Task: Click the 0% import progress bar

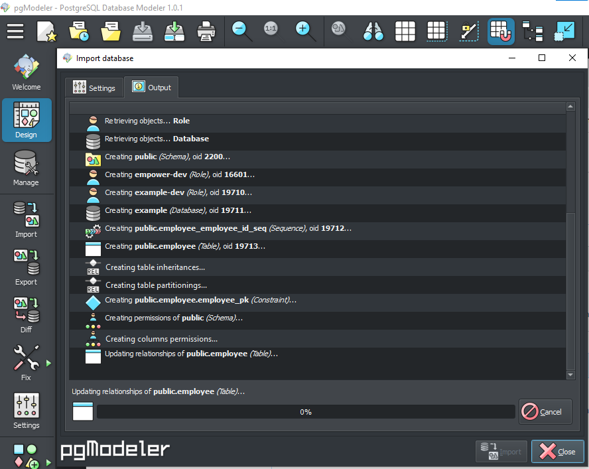Action: [305, 411]
